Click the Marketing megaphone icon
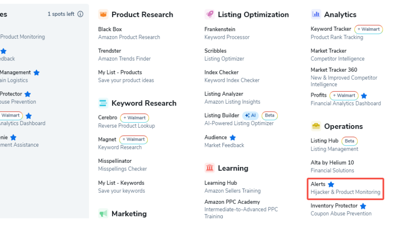This screenshot has width=405, height=226. click(x=103, y=213)
